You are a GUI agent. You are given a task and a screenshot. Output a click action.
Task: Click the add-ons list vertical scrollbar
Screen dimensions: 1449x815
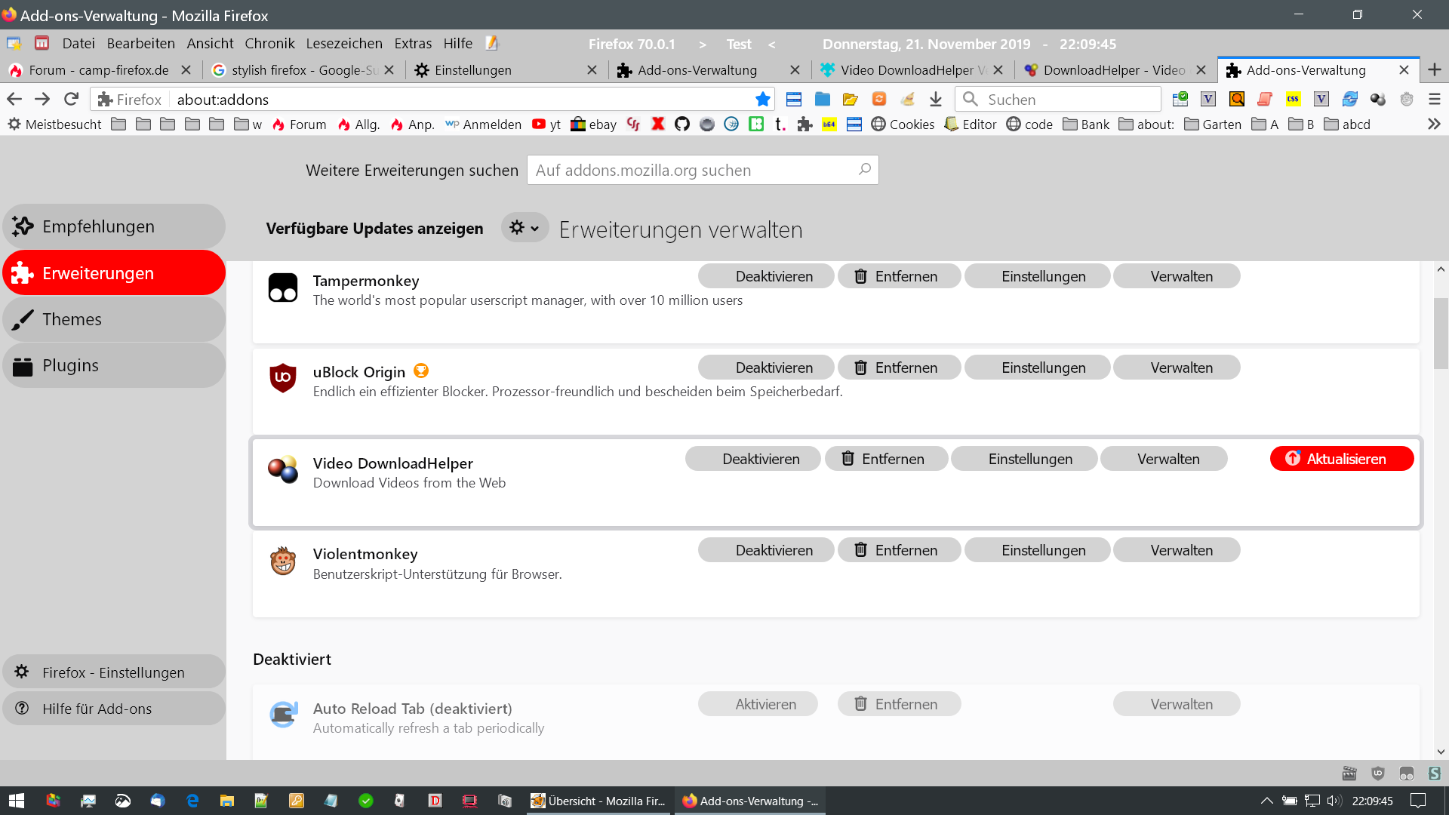coord(1441,332)
